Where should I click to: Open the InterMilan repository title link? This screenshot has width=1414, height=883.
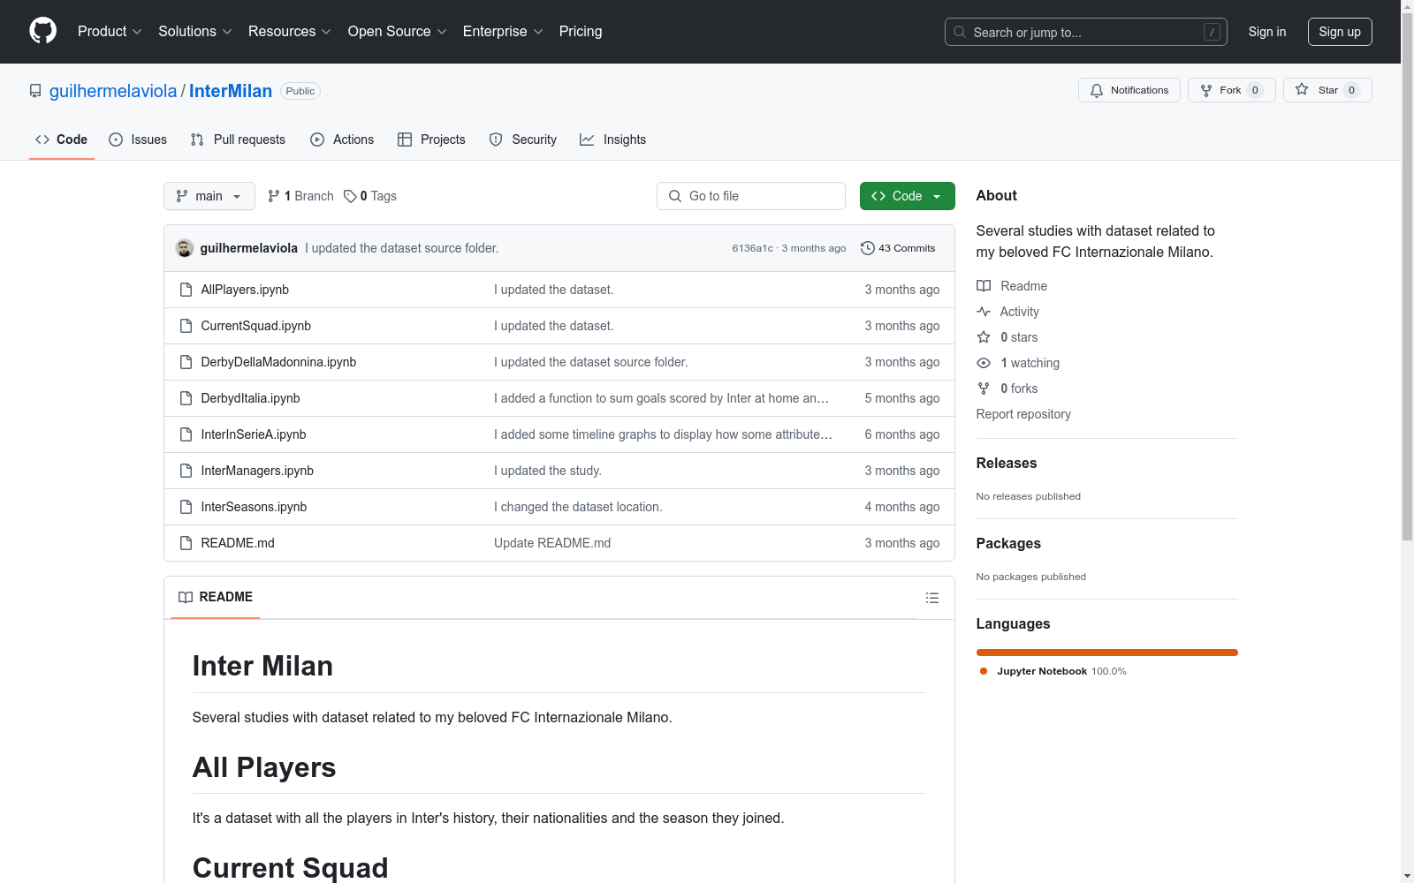(231, 91)
